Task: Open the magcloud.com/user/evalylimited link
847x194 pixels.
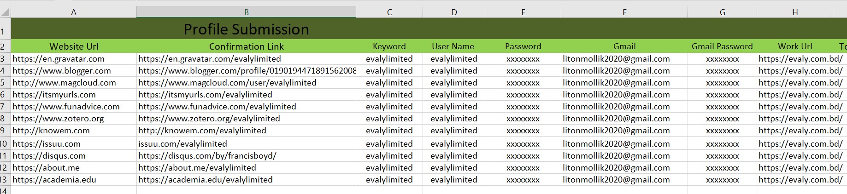Action: tap(227, 83)
